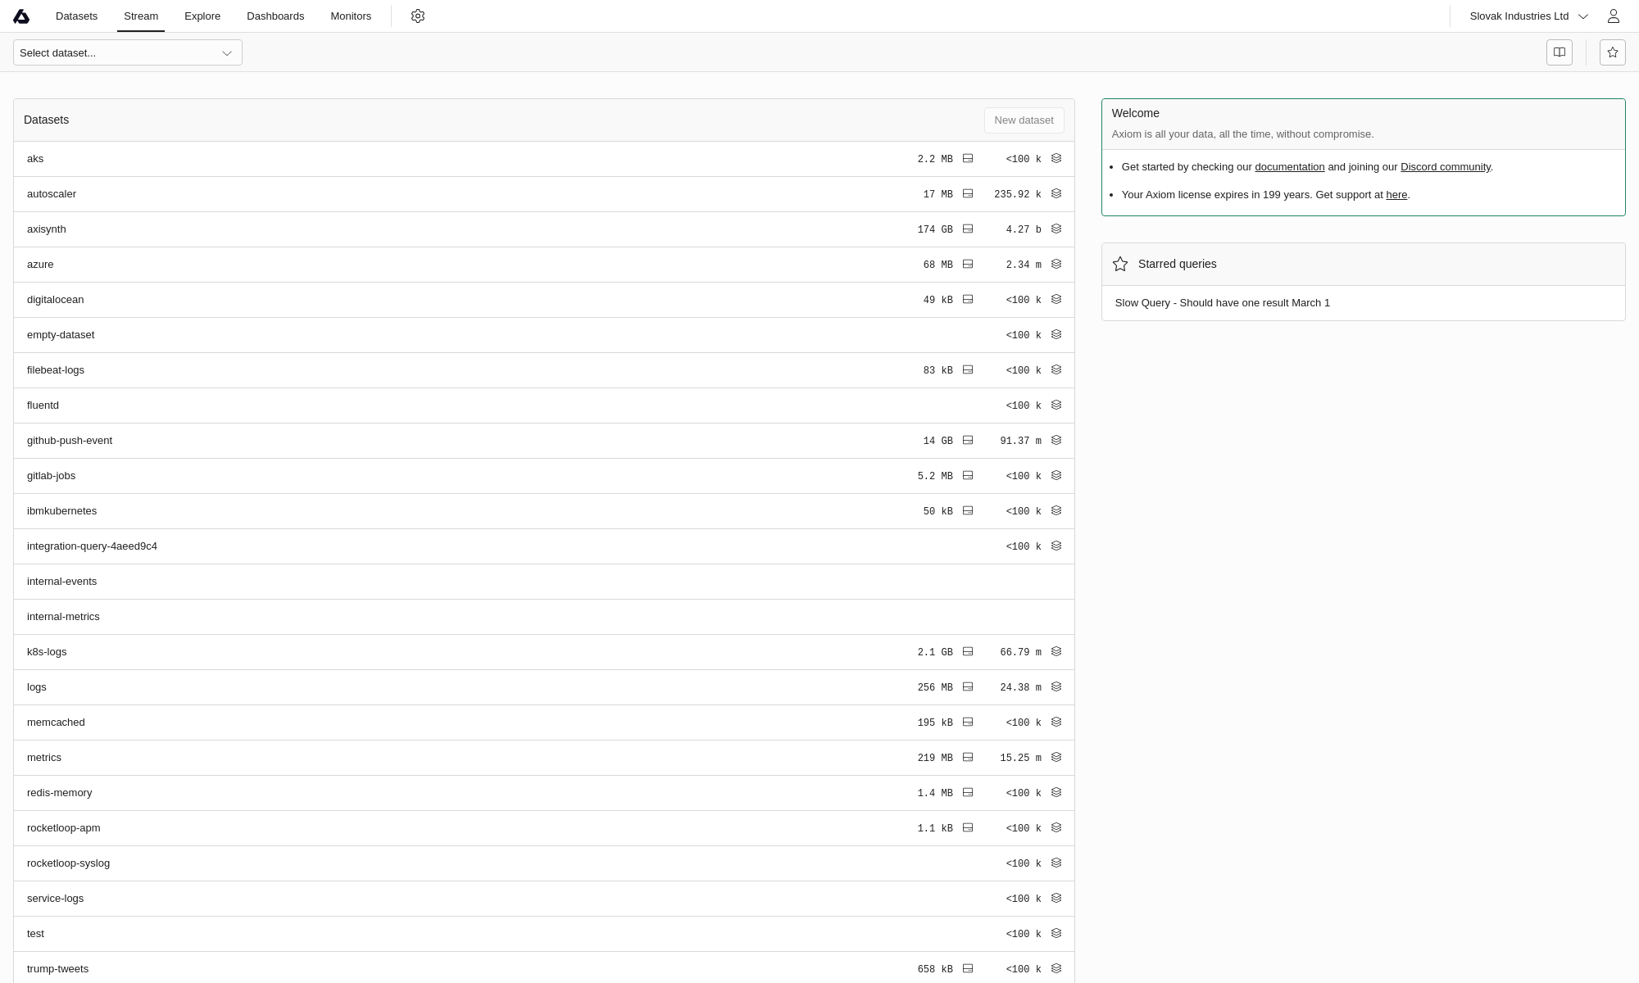Open the Slow Query starred query
Viewport: 1639px width, 983px height.
tap(1222, 303)
